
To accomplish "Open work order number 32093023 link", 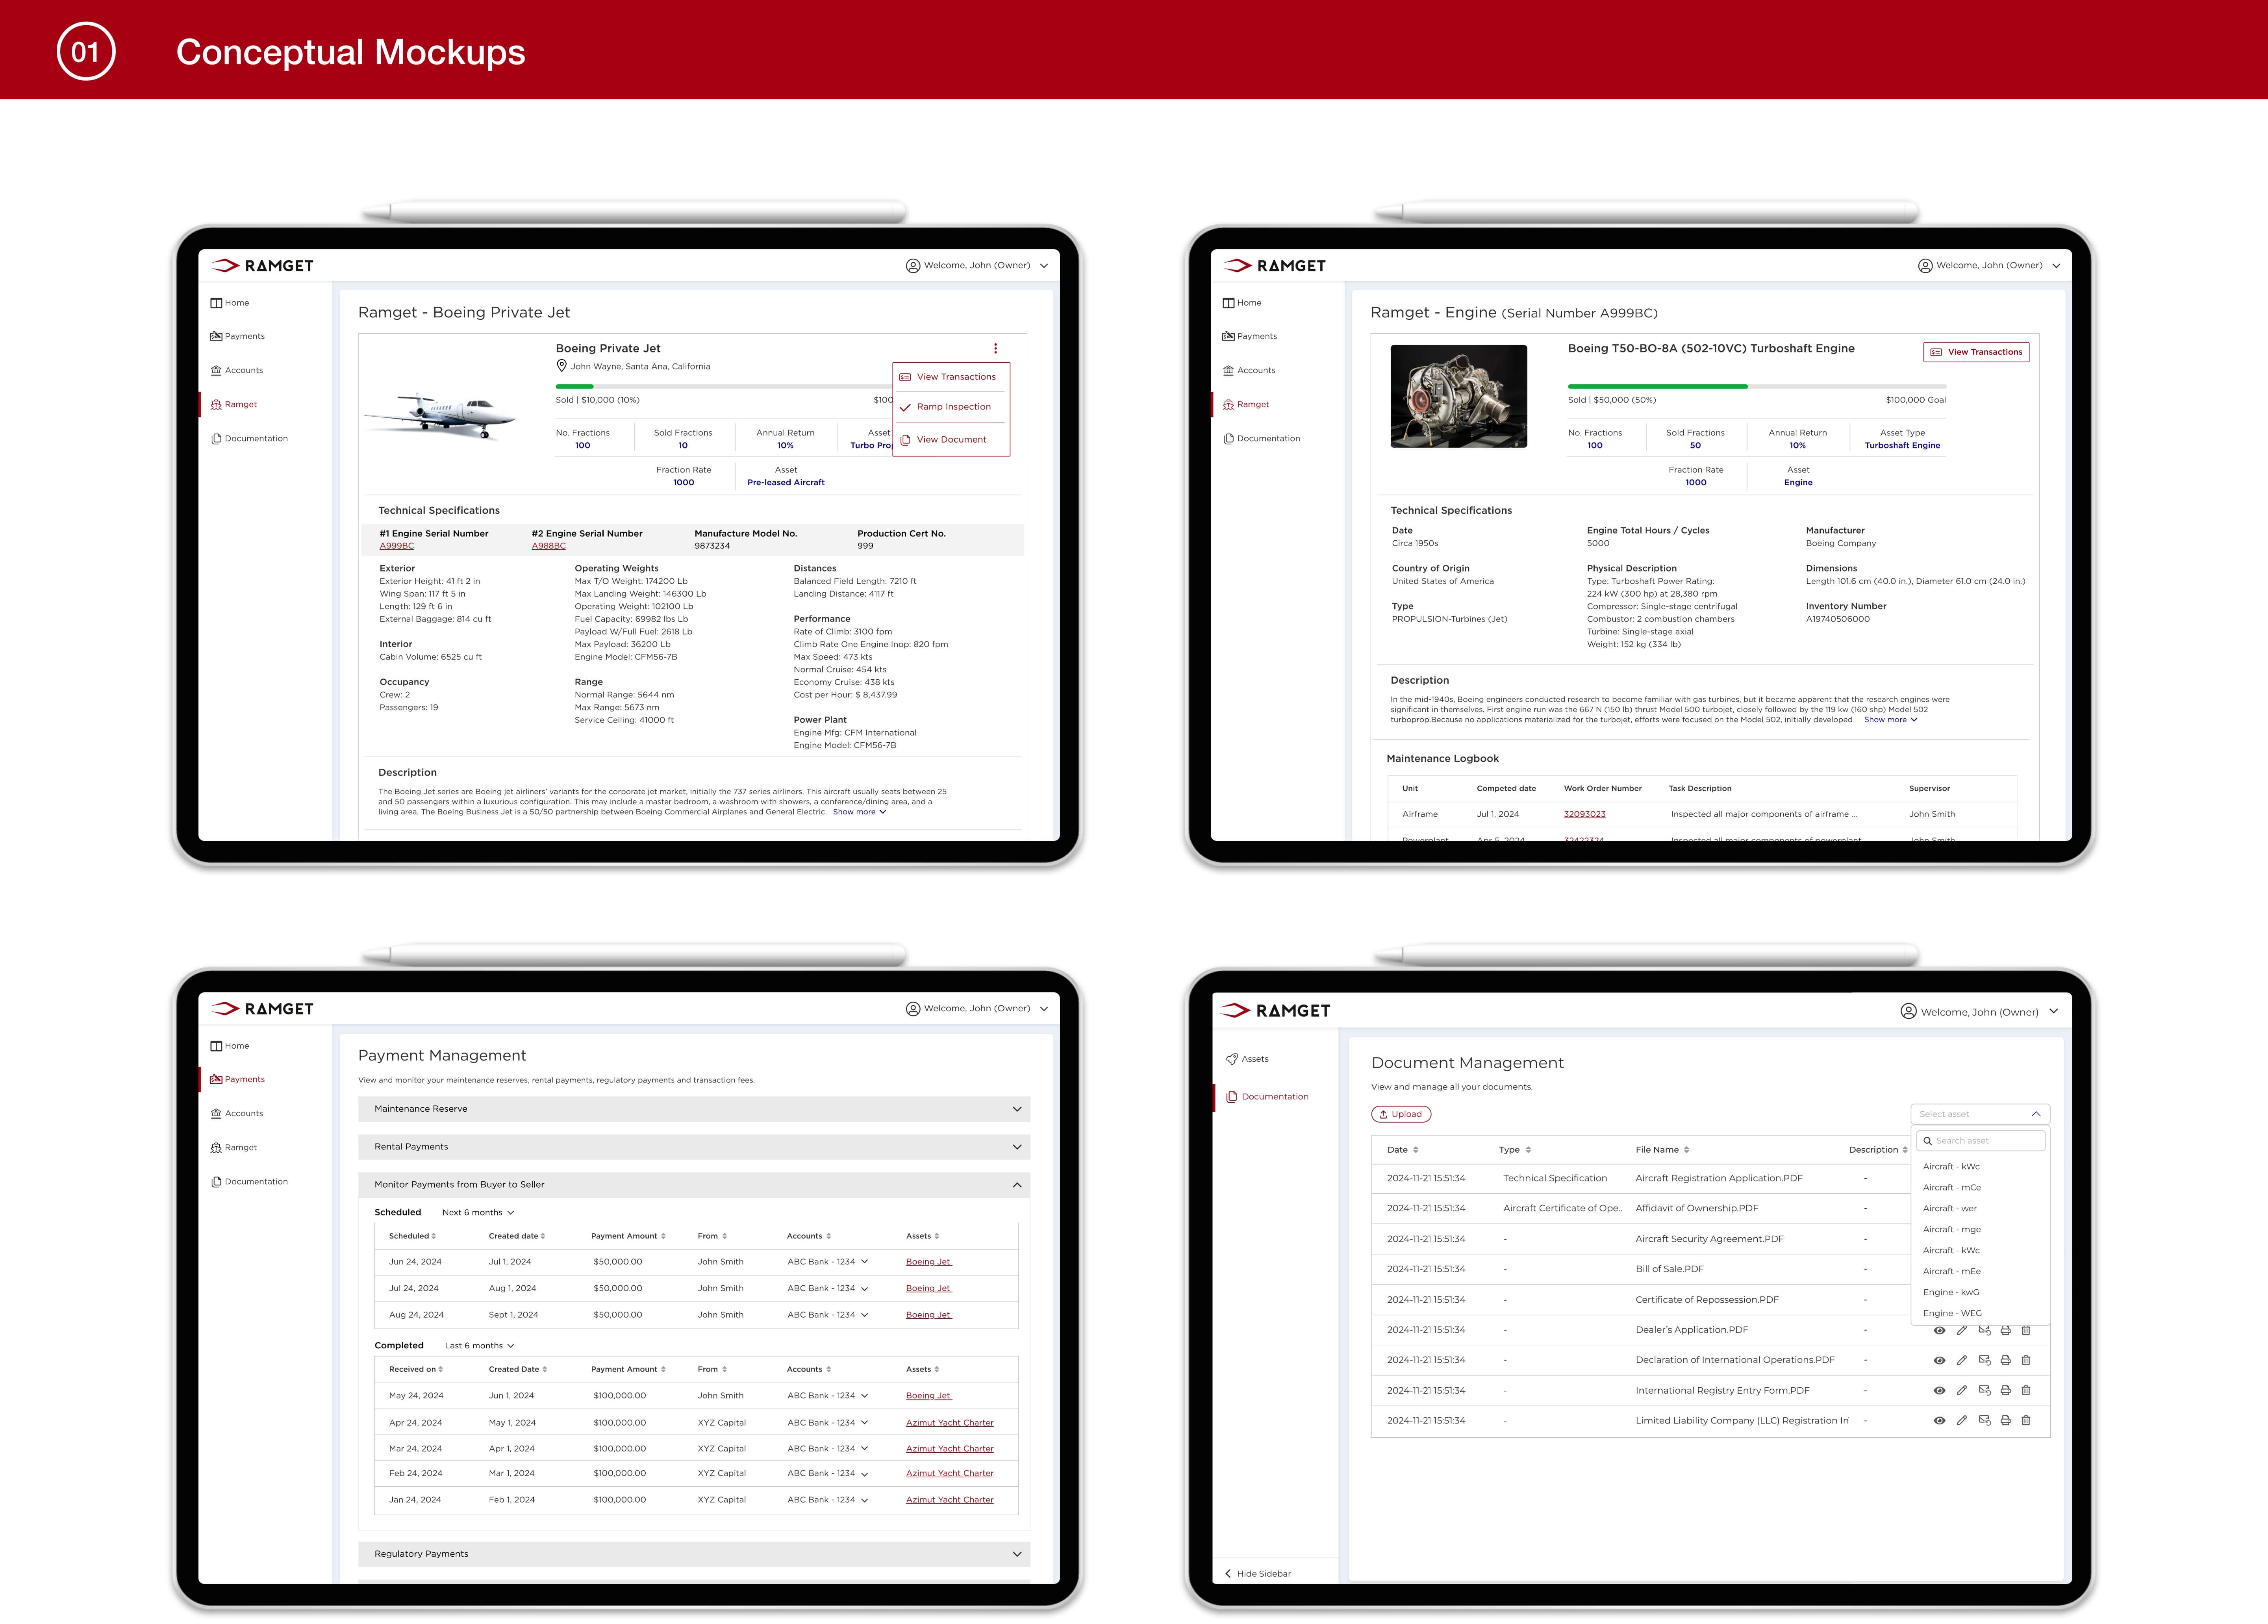I will click(x=1584, y=814).
